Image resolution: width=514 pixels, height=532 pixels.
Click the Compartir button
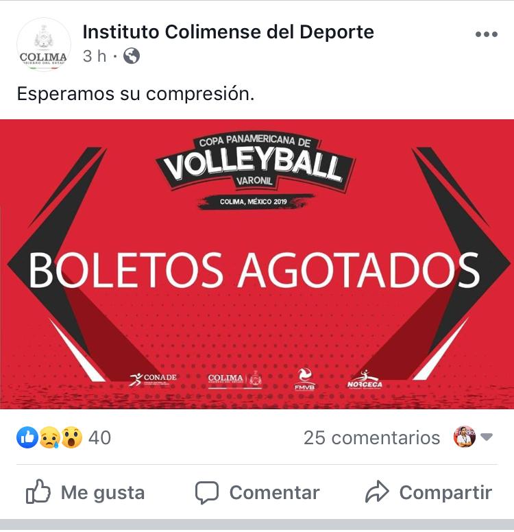pos(428,492)
